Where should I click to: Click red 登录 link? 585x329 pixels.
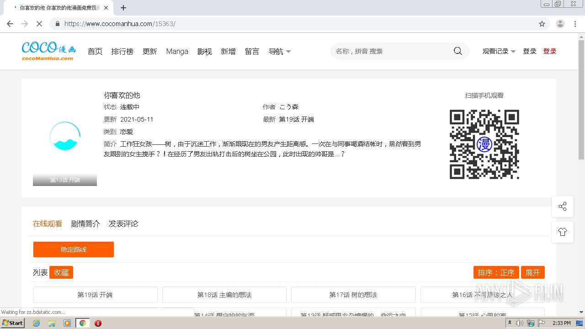pyautogui.click(x=550, y=51)
